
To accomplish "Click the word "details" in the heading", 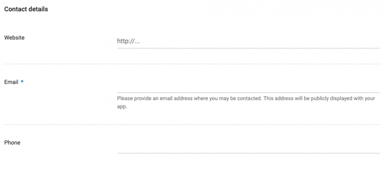I will 38,9.
